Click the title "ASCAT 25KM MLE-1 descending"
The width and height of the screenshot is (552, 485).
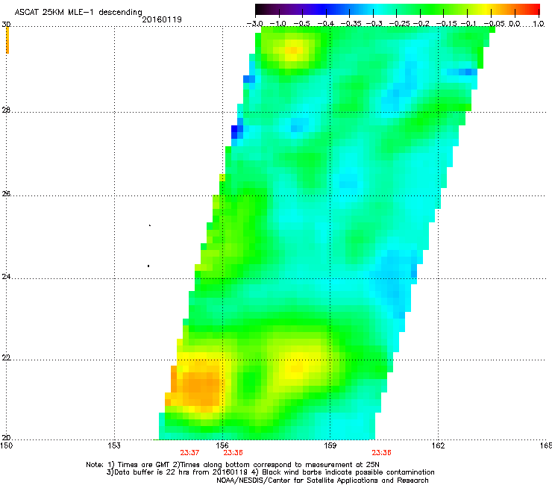pyautogui.click(x=78, y=12)
